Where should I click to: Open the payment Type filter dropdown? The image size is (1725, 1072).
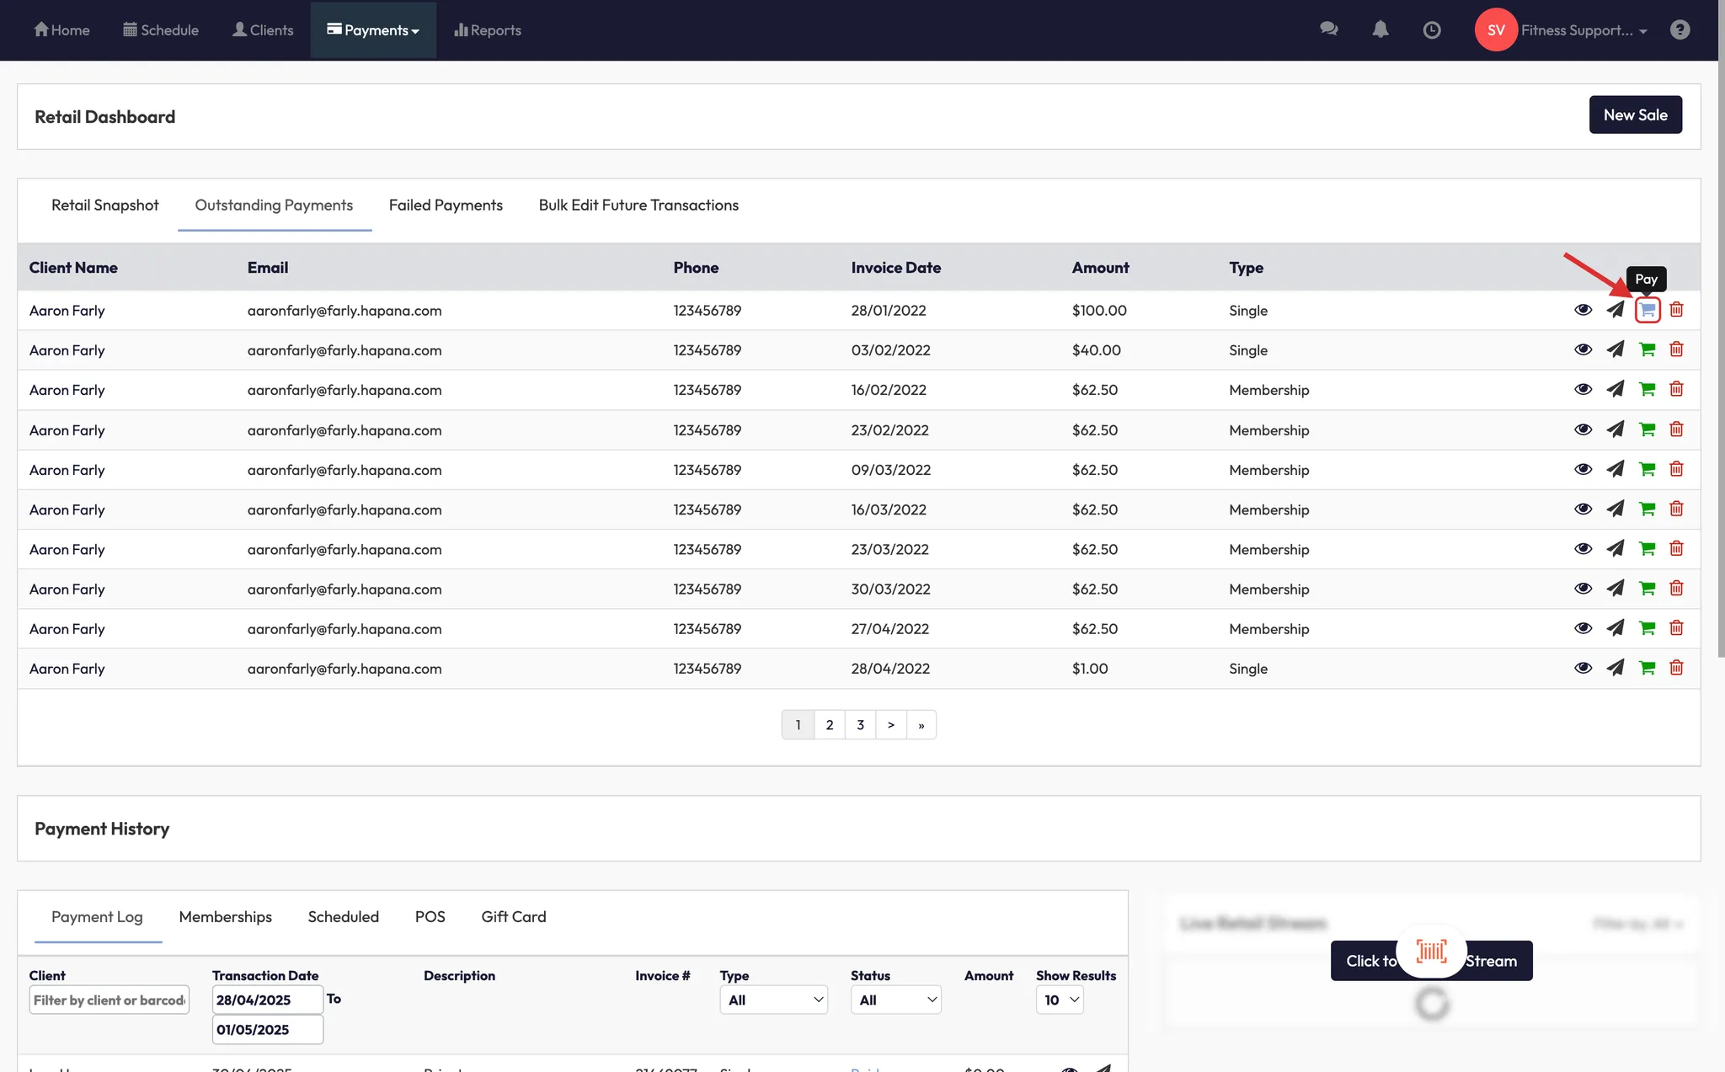click(773, 1000)
